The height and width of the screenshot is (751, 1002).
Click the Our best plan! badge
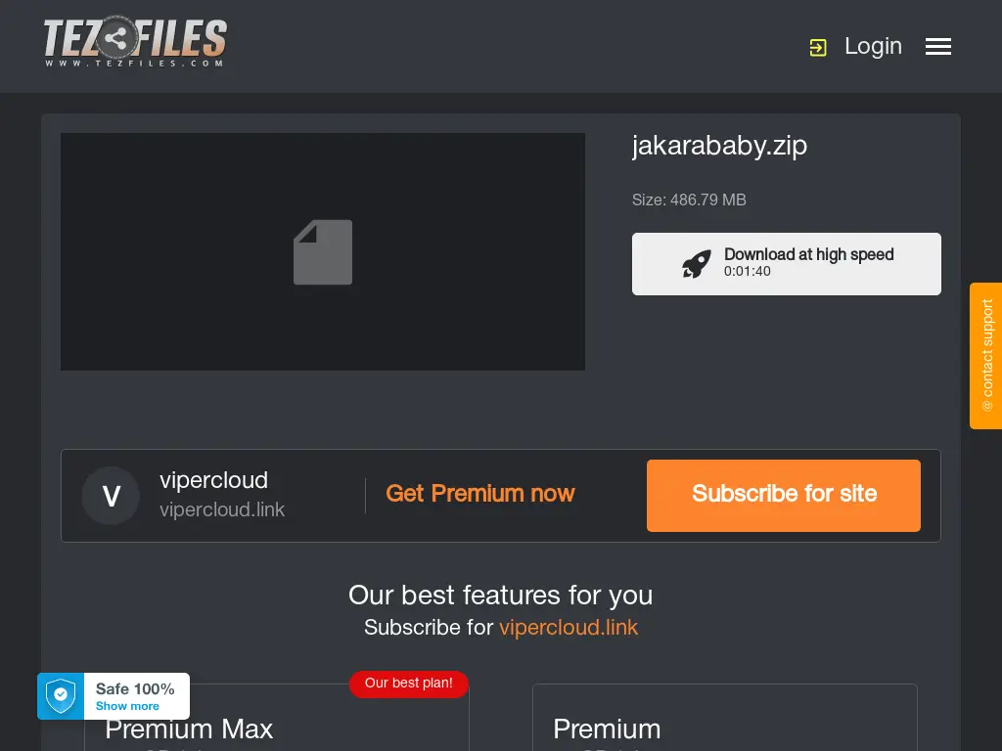(x=408, y=684)
